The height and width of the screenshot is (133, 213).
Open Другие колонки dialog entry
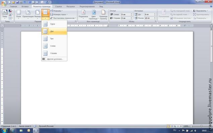pos(54,59)
